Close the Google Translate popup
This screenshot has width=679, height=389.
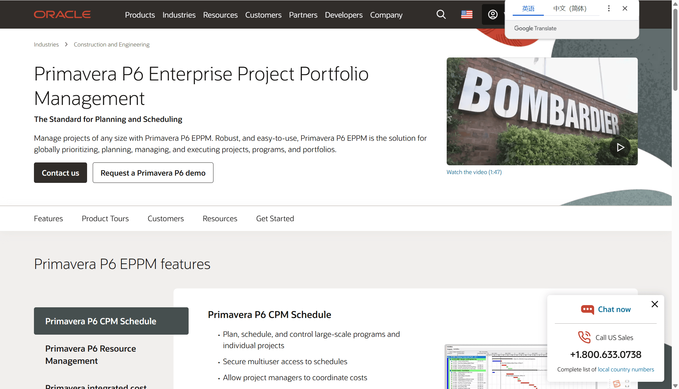(625, 8)
